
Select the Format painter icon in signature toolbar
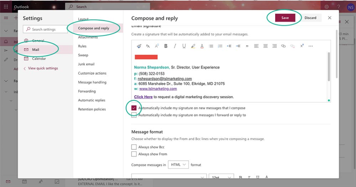point(139,46)
